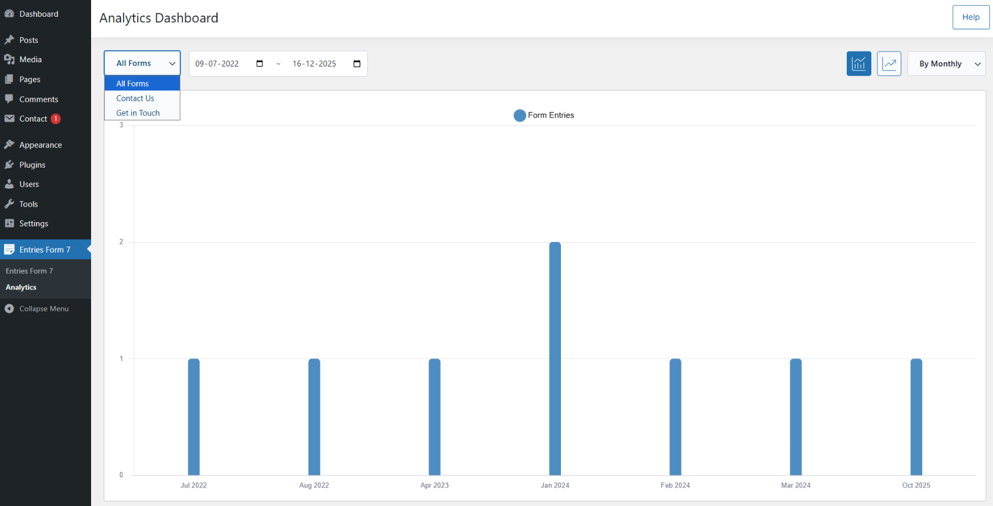Image resolution: width=993 pixels, height=506 pixels.
Task: Click the Plugins icon in sidebar
Action: pyautogui.click(x=9, y=165)
